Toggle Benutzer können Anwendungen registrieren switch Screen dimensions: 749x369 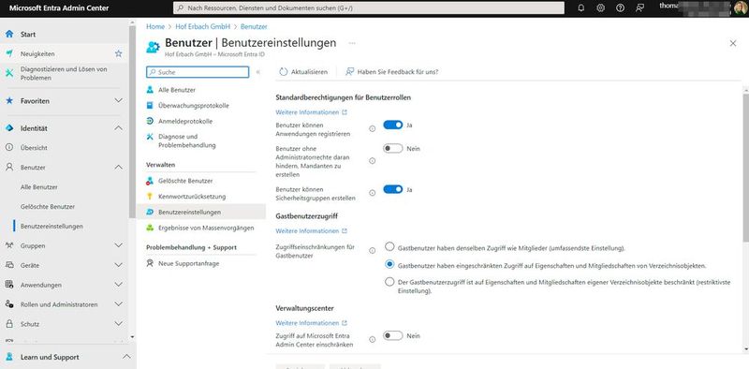(x=393, y=125)
